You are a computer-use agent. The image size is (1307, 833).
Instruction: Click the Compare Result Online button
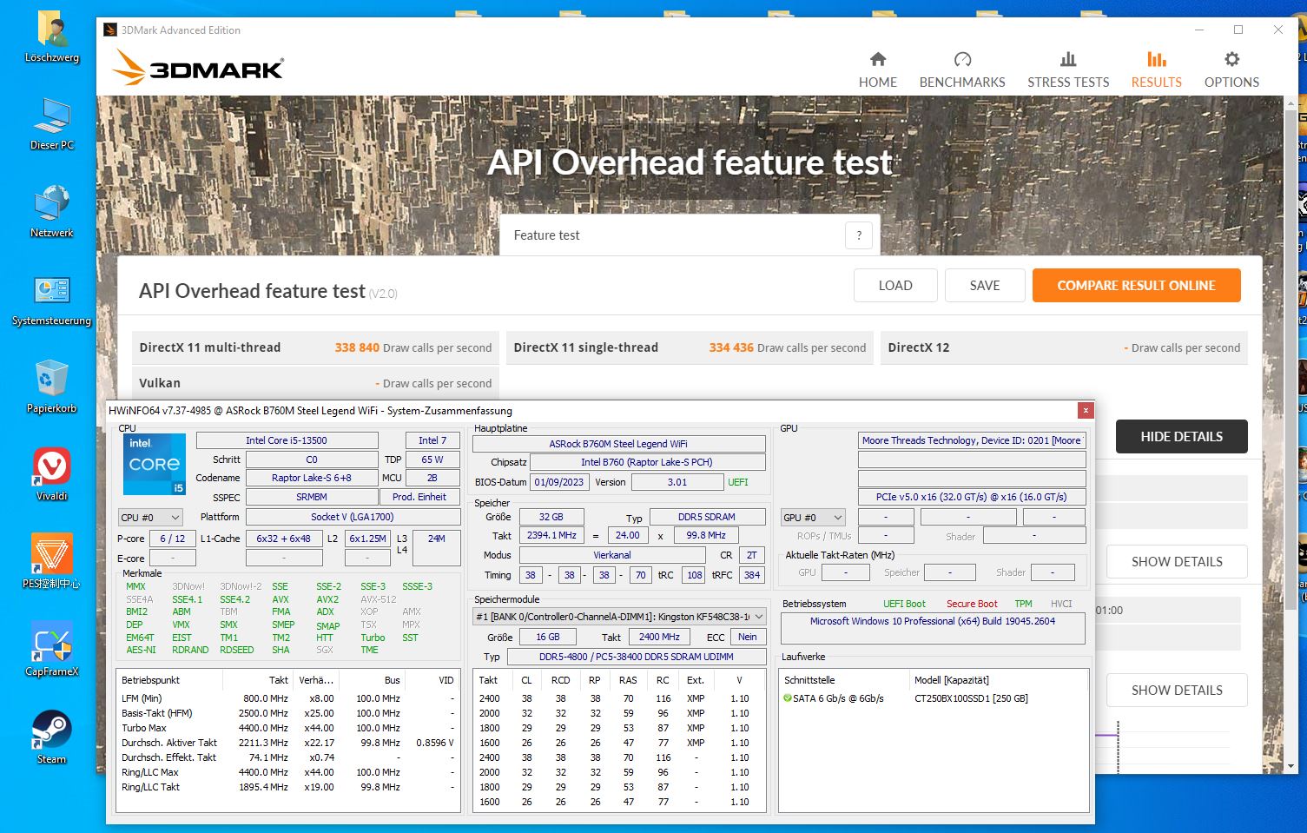coord(1136,286)
